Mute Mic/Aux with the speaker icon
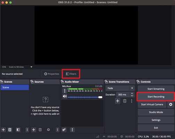The height and width of the screenshot is (139, 175). [65, 96]
